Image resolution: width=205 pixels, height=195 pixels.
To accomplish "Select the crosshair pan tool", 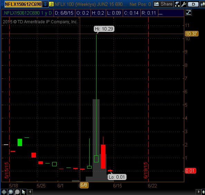I will click(4, 192).
